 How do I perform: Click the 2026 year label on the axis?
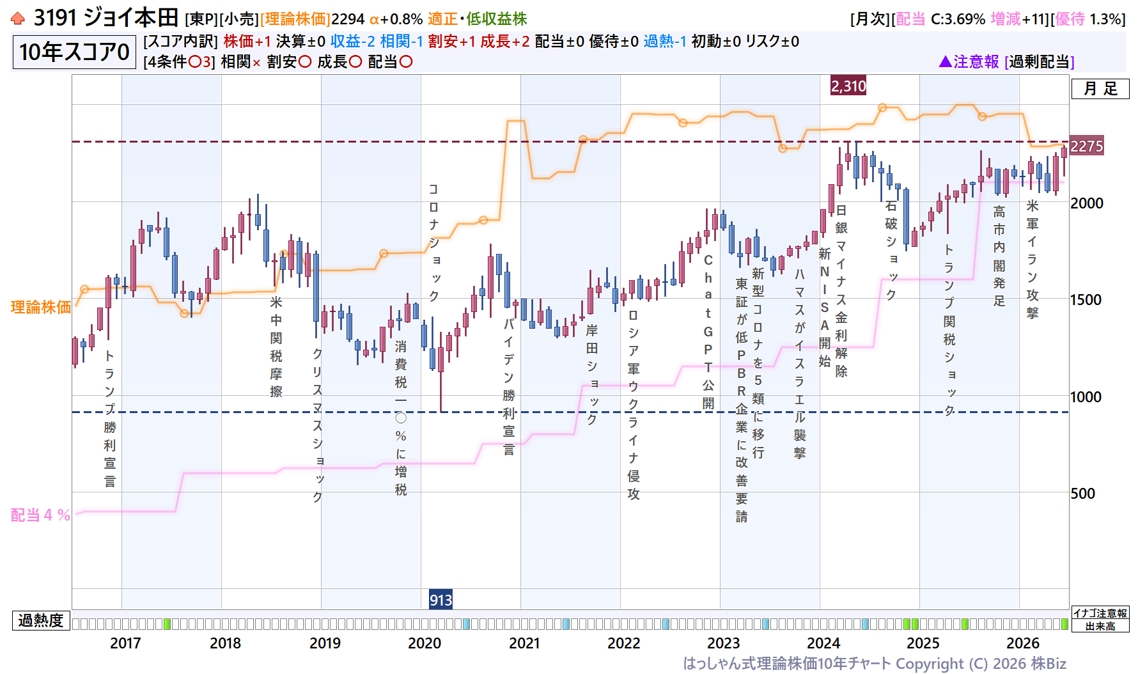[x=1022, y=643]
